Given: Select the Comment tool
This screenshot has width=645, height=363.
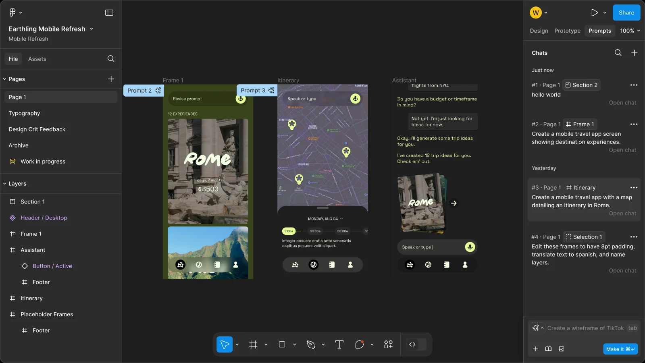Looking at the screenshot, I should point(360,344).
